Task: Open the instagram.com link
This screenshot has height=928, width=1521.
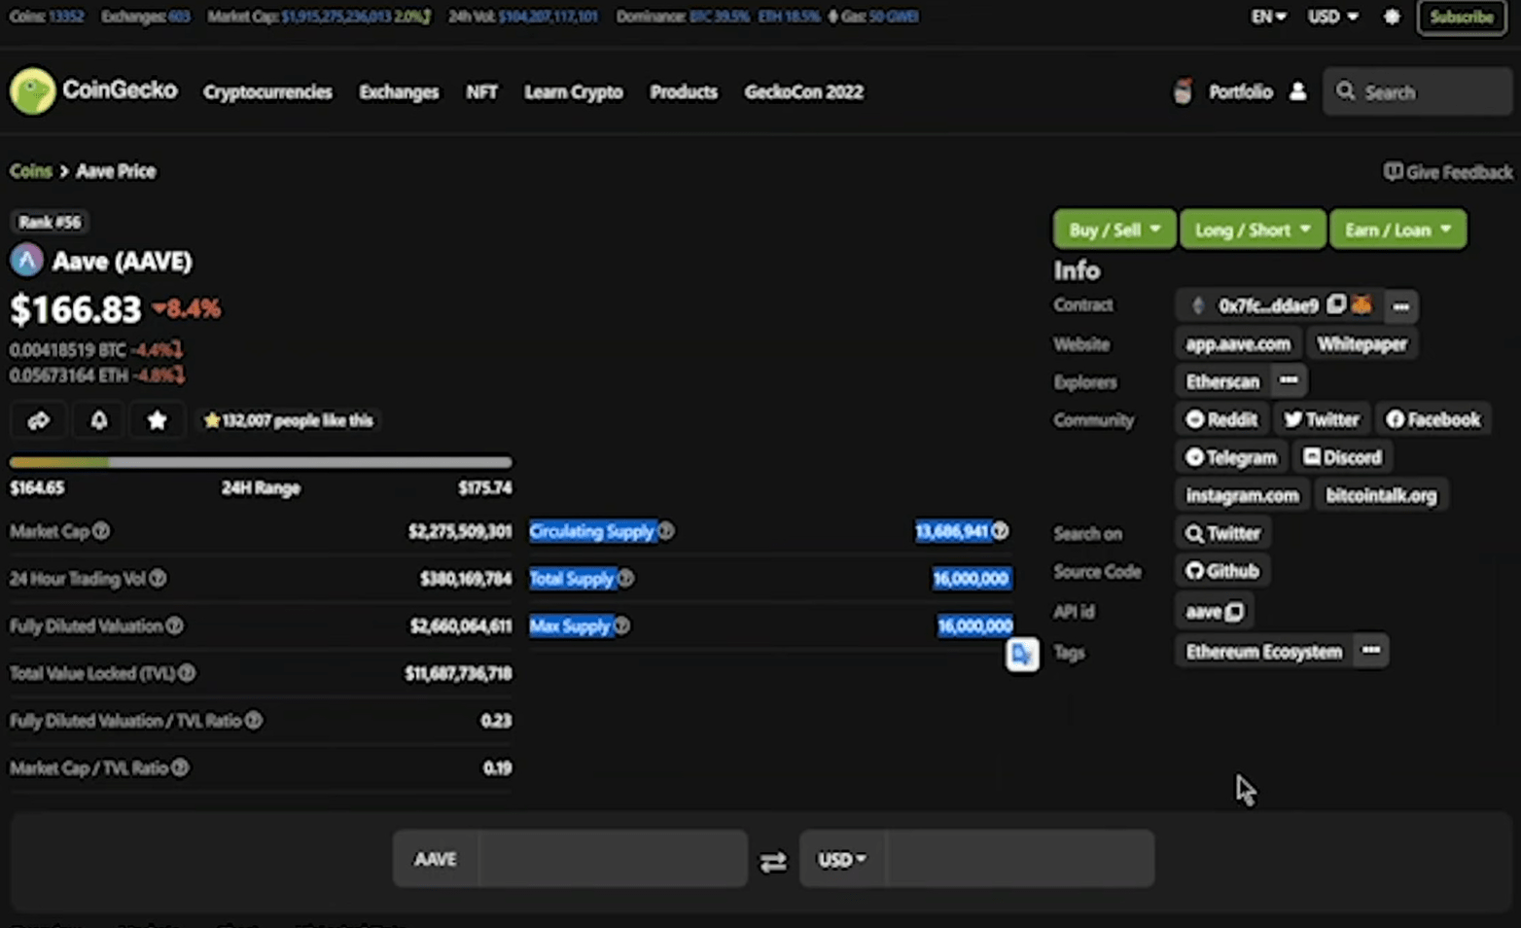Action: [x=1242, y=495]
